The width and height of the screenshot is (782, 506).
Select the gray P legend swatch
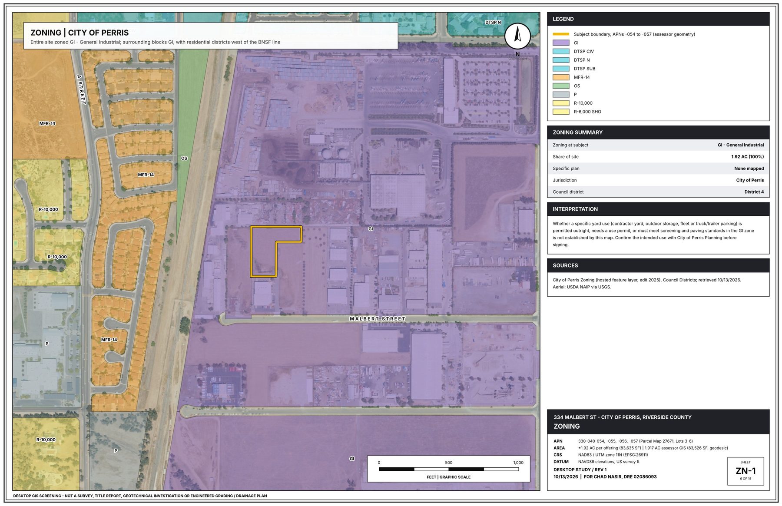[561, 94]
